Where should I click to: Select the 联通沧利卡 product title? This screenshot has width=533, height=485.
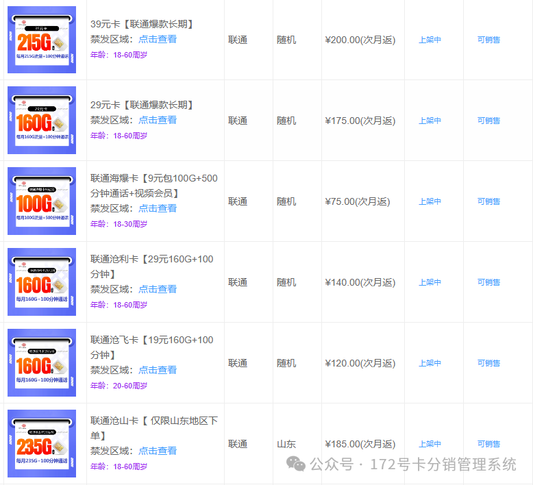(x=152, y=266)
